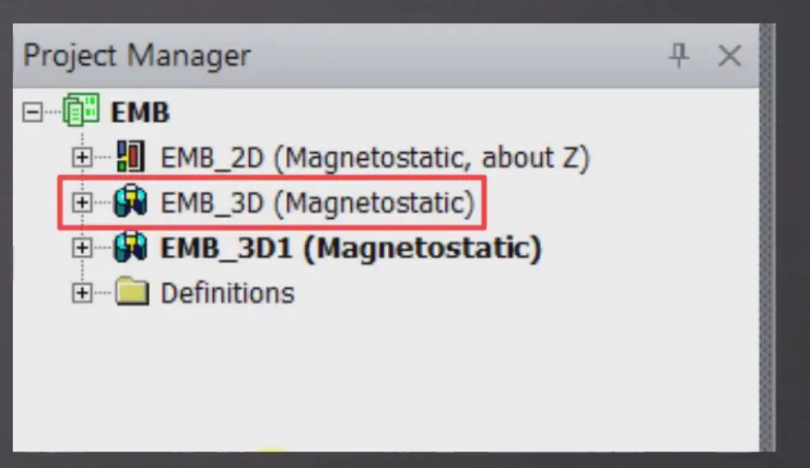Close the Project Manager panel

coord(730,55)
